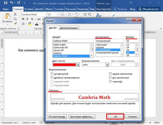Click the Undo arrow icon
Screen dimensions: 163x125
pyautogui.click(x=11, y=2)
